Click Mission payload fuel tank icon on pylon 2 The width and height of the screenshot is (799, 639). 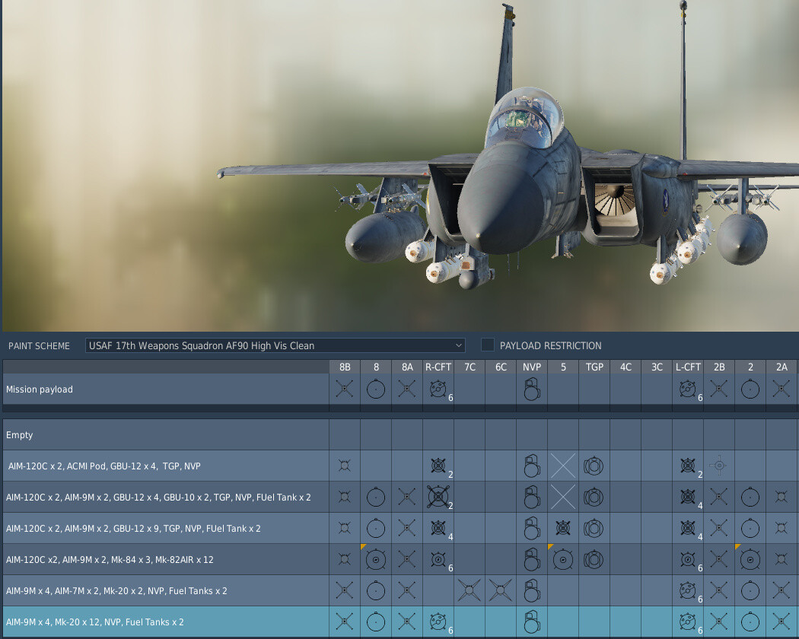[x=750, y=389]
